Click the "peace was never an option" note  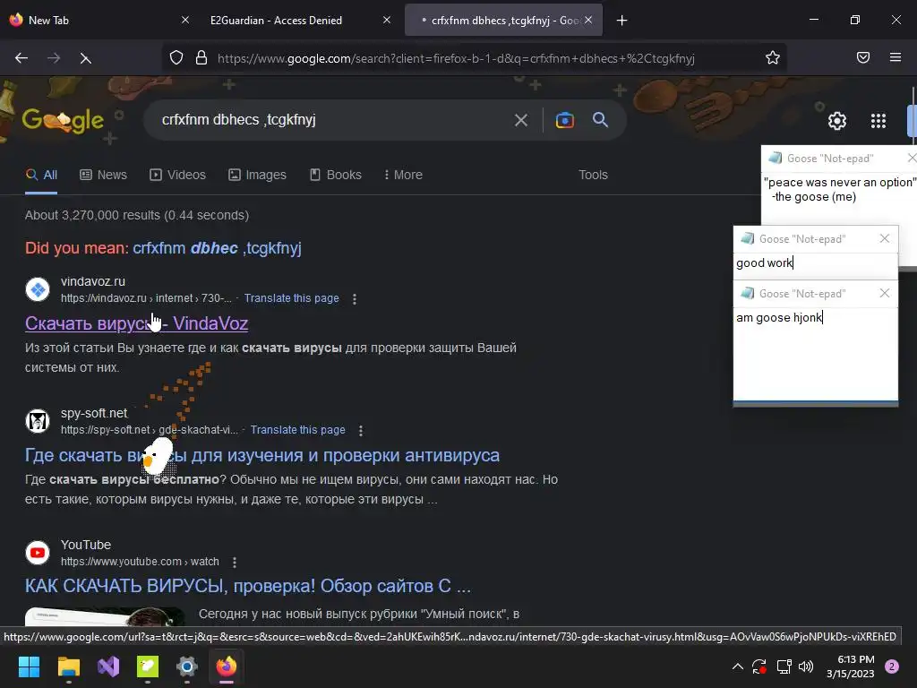point(840,190)
